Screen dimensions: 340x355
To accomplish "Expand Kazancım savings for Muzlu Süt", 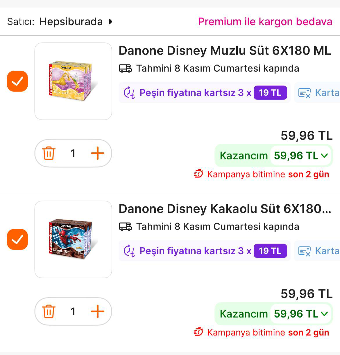I will click(324, 156).
